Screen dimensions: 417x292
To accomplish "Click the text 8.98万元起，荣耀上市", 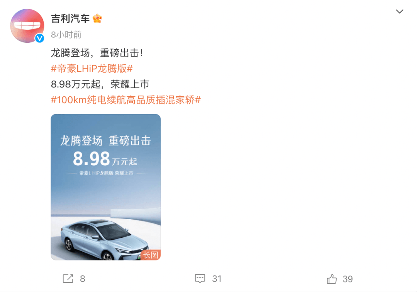I will click(x=100, y=84).
